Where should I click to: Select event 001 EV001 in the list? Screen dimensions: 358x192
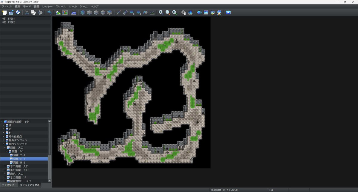(26, 18)
